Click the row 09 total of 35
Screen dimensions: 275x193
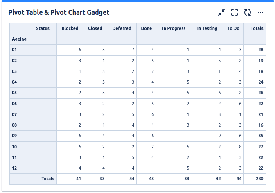click(x=260, y=136)
